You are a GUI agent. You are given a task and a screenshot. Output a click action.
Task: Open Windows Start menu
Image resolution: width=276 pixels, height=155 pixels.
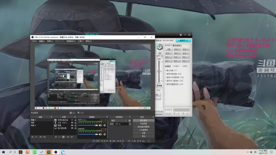point(3,152)
